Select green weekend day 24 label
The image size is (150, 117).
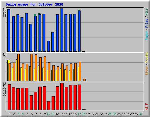[110, 114]
